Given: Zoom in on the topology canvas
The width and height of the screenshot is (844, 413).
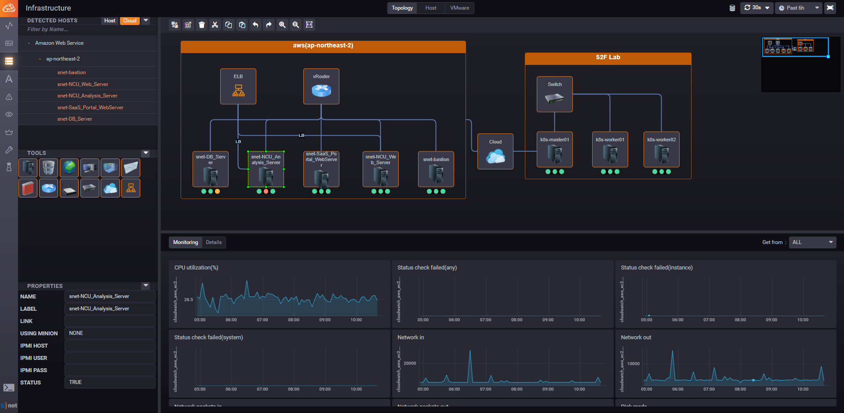Looking at the screenshot, I should point(282,25).
